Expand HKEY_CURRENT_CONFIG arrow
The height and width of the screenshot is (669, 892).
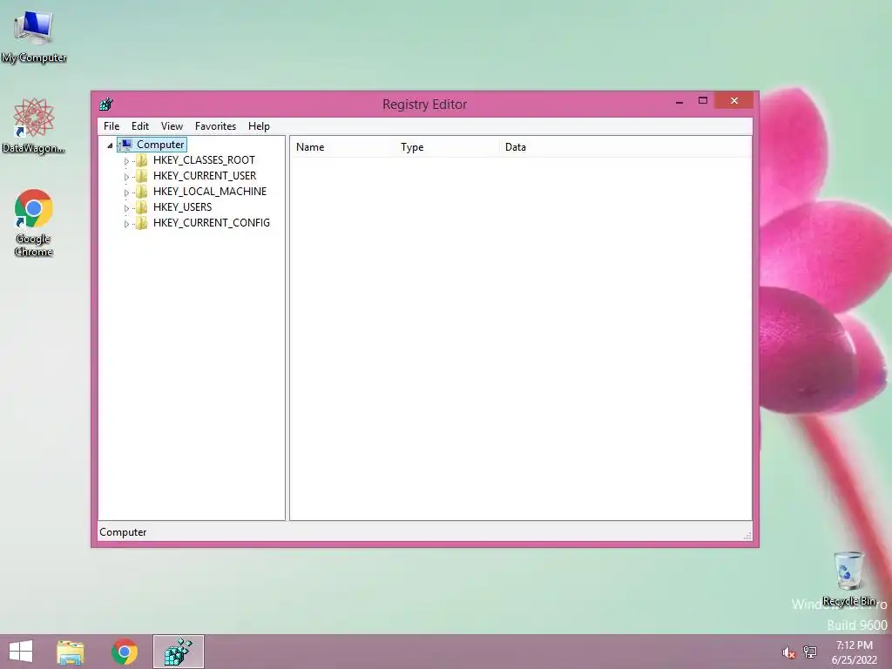pyautogui.click(x=126, y=224)
